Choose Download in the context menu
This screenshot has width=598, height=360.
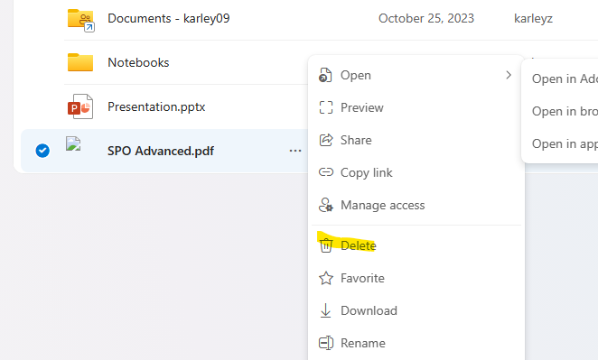point(416,310)
